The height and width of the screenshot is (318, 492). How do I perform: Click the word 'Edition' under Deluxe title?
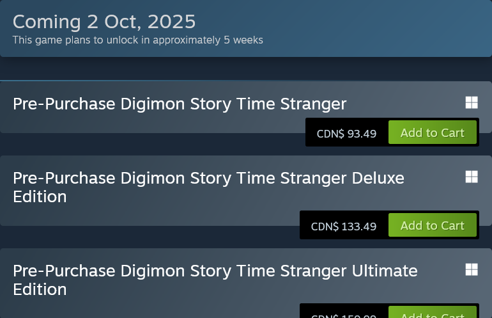pyautogui.click(x=40, y=196)
